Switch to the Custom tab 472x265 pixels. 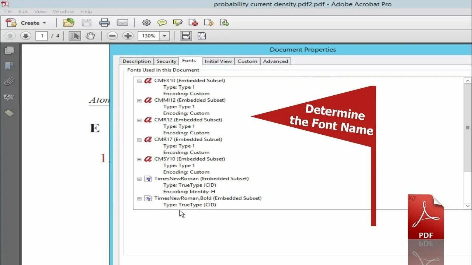[x=247, y=61]
